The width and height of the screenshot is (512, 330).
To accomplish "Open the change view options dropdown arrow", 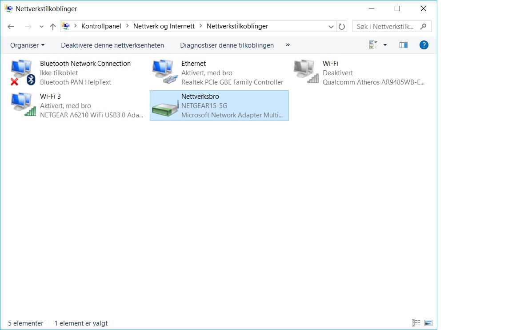I will point(385,45).
